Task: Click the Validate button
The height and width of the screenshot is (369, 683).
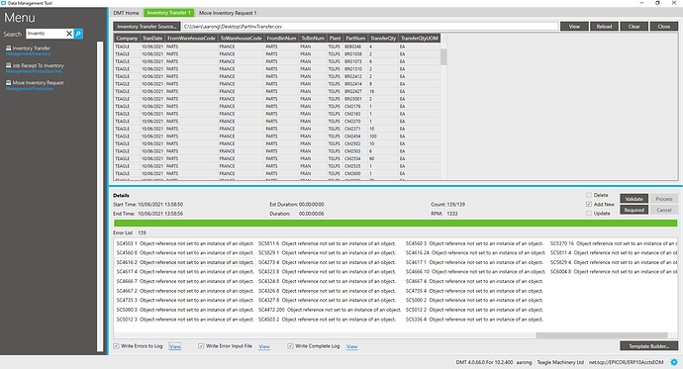Action: tap(634, 199)
